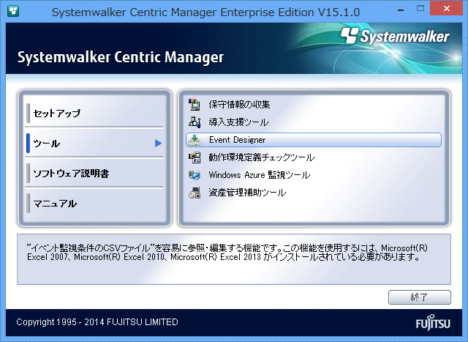Click the Windows Azure 監視ツール globe icon
The width and height of the screenshot is (468, 342).
tap(195, 175)
